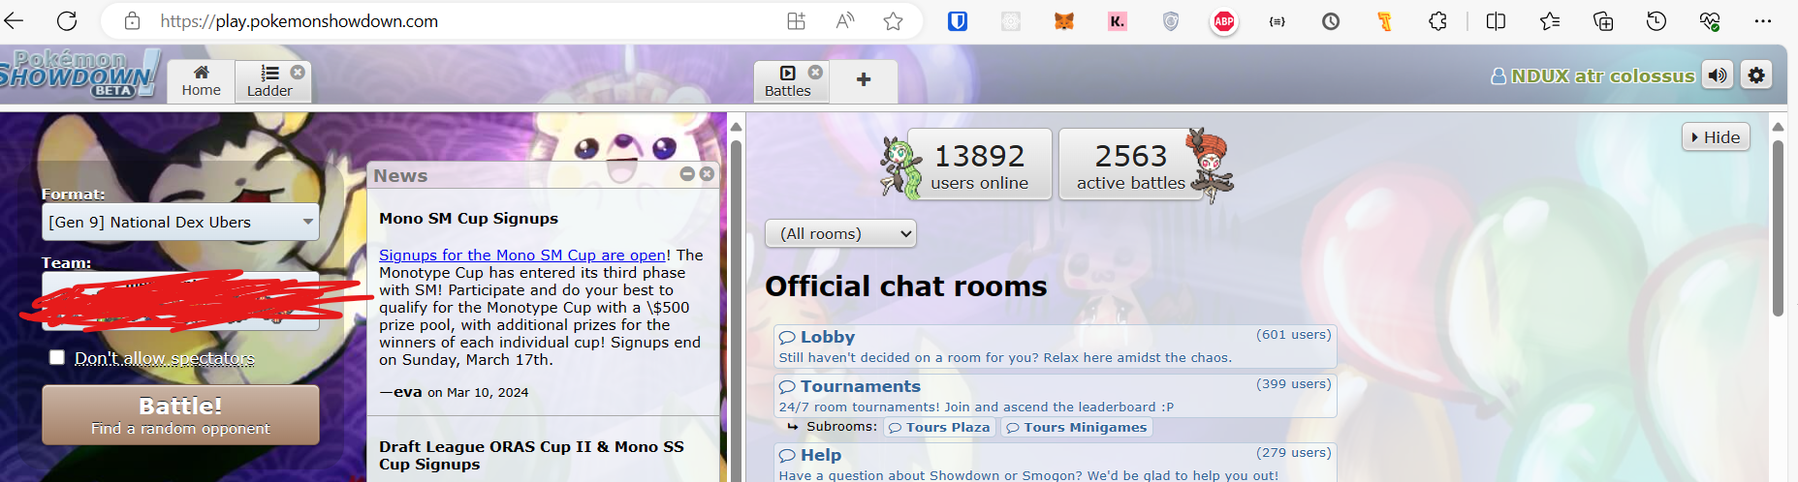The height and width of the screenshot is (482, 1798).
Task: Collapse the room list with Hide
Action: click(1716, 136)
